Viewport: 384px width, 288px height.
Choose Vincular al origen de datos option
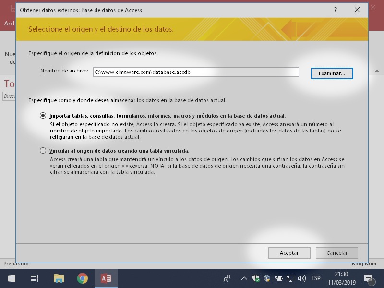coord(43,151)
